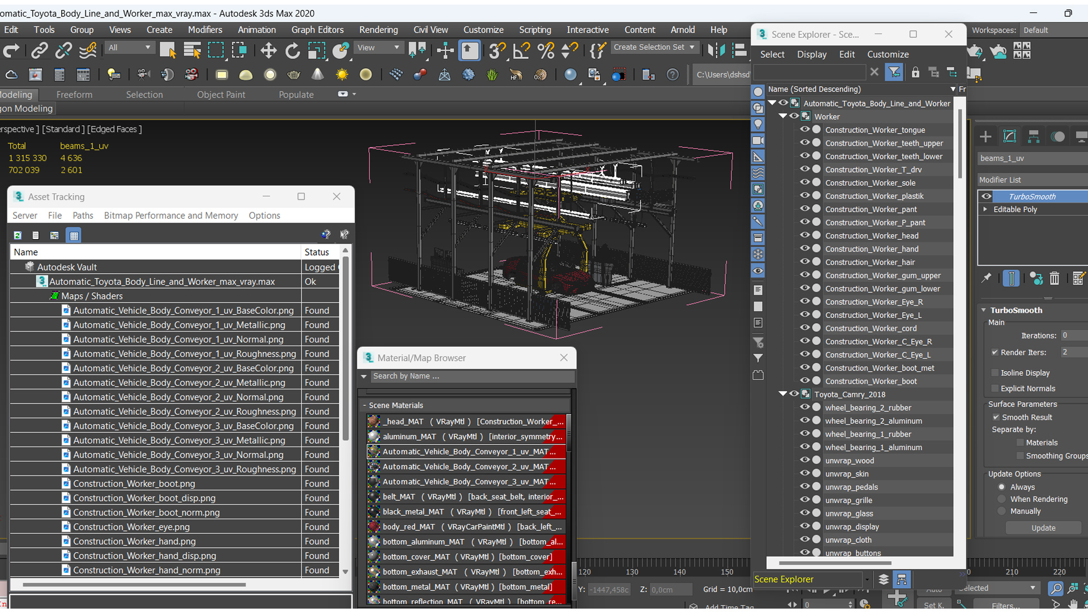Collapse the TurboSmooth rollout
The height and width of the screenshot is (612, 1088).
(984, 311)
